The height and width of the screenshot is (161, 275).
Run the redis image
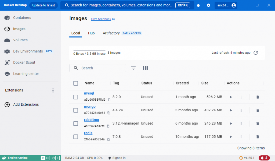click(231, 137)
